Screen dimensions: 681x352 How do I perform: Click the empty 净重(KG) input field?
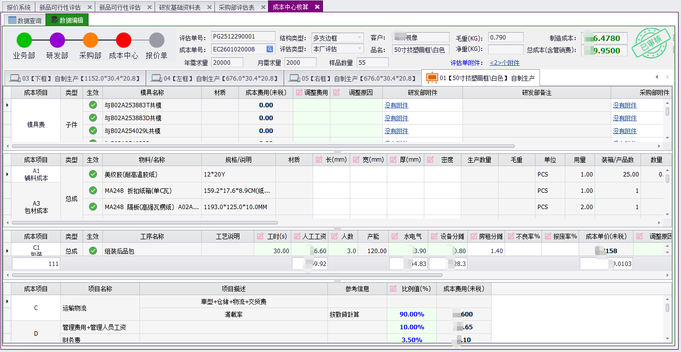point(505,49)
